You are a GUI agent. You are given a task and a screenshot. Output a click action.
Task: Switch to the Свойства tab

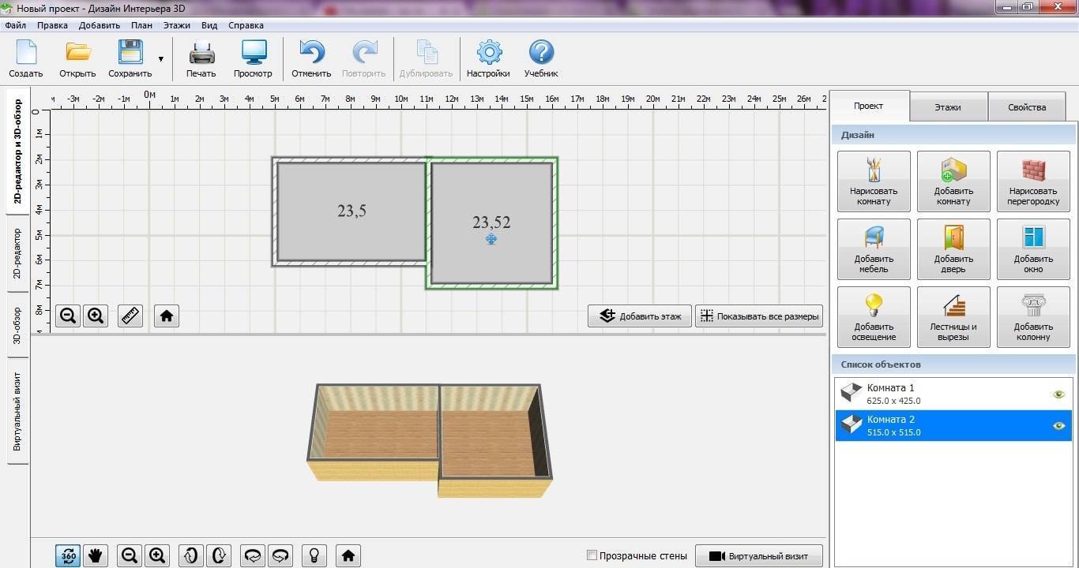(x=1027, y=107)
